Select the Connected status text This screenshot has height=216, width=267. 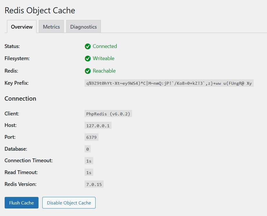(x=105, y=46)
